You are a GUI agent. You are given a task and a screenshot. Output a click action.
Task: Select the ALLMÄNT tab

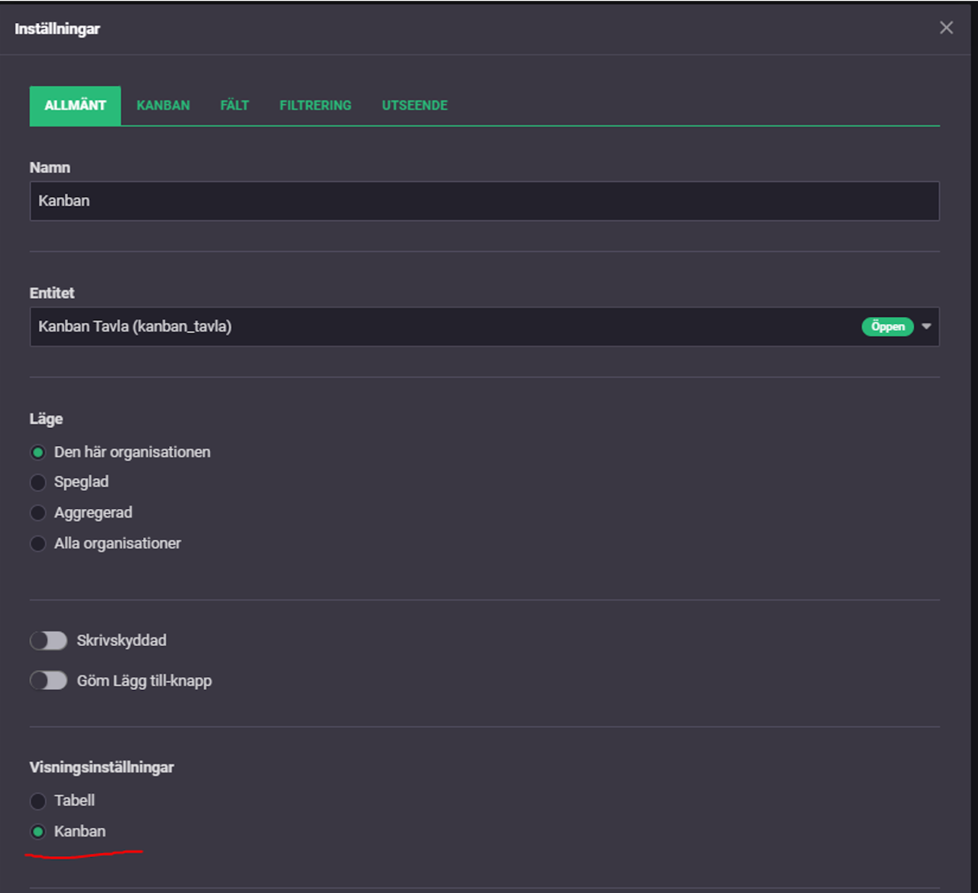pyautogui.click(x=75, y=105)
